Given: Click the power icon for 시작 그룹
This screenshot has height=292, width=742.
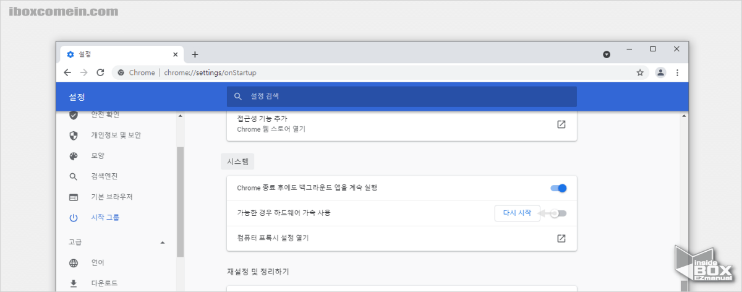Looking at the screenshot, I should click(x=74, y=218).
